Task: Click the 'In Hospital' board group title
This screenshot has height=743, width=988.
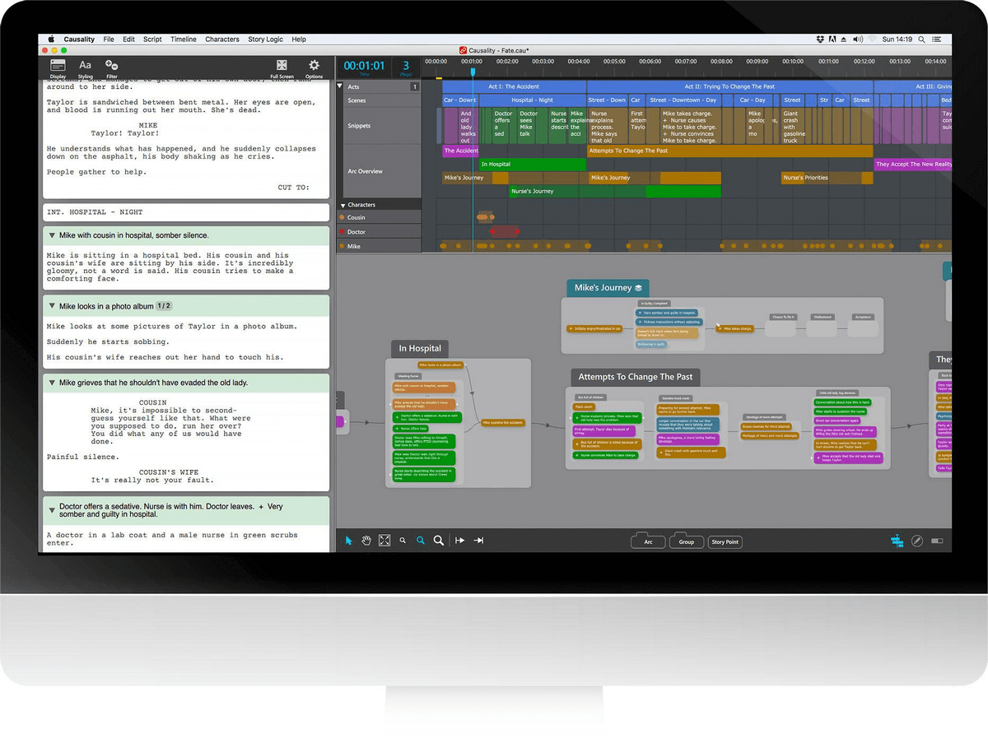Action: tap(420, 348)
